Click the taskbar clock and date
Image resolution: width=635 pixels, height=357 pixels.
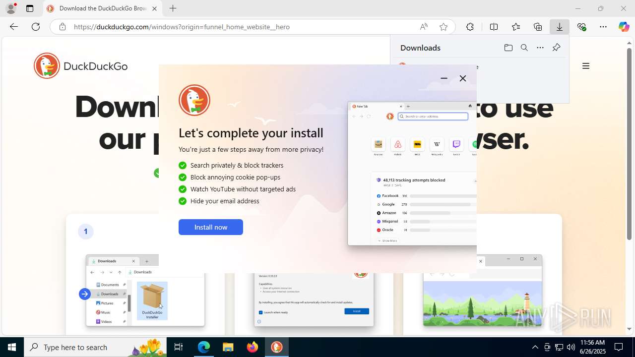(592, 347)
